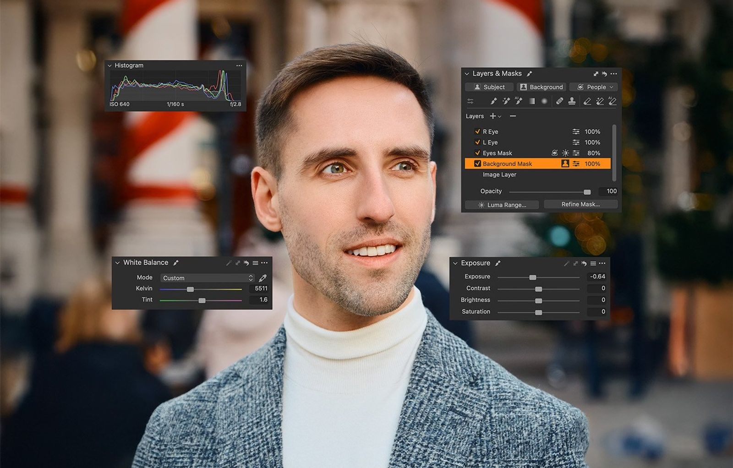The height and width of the screenshot is (468, 733).
Task: Toggle the L Eye layer checkbox
Action: point(477,142)
